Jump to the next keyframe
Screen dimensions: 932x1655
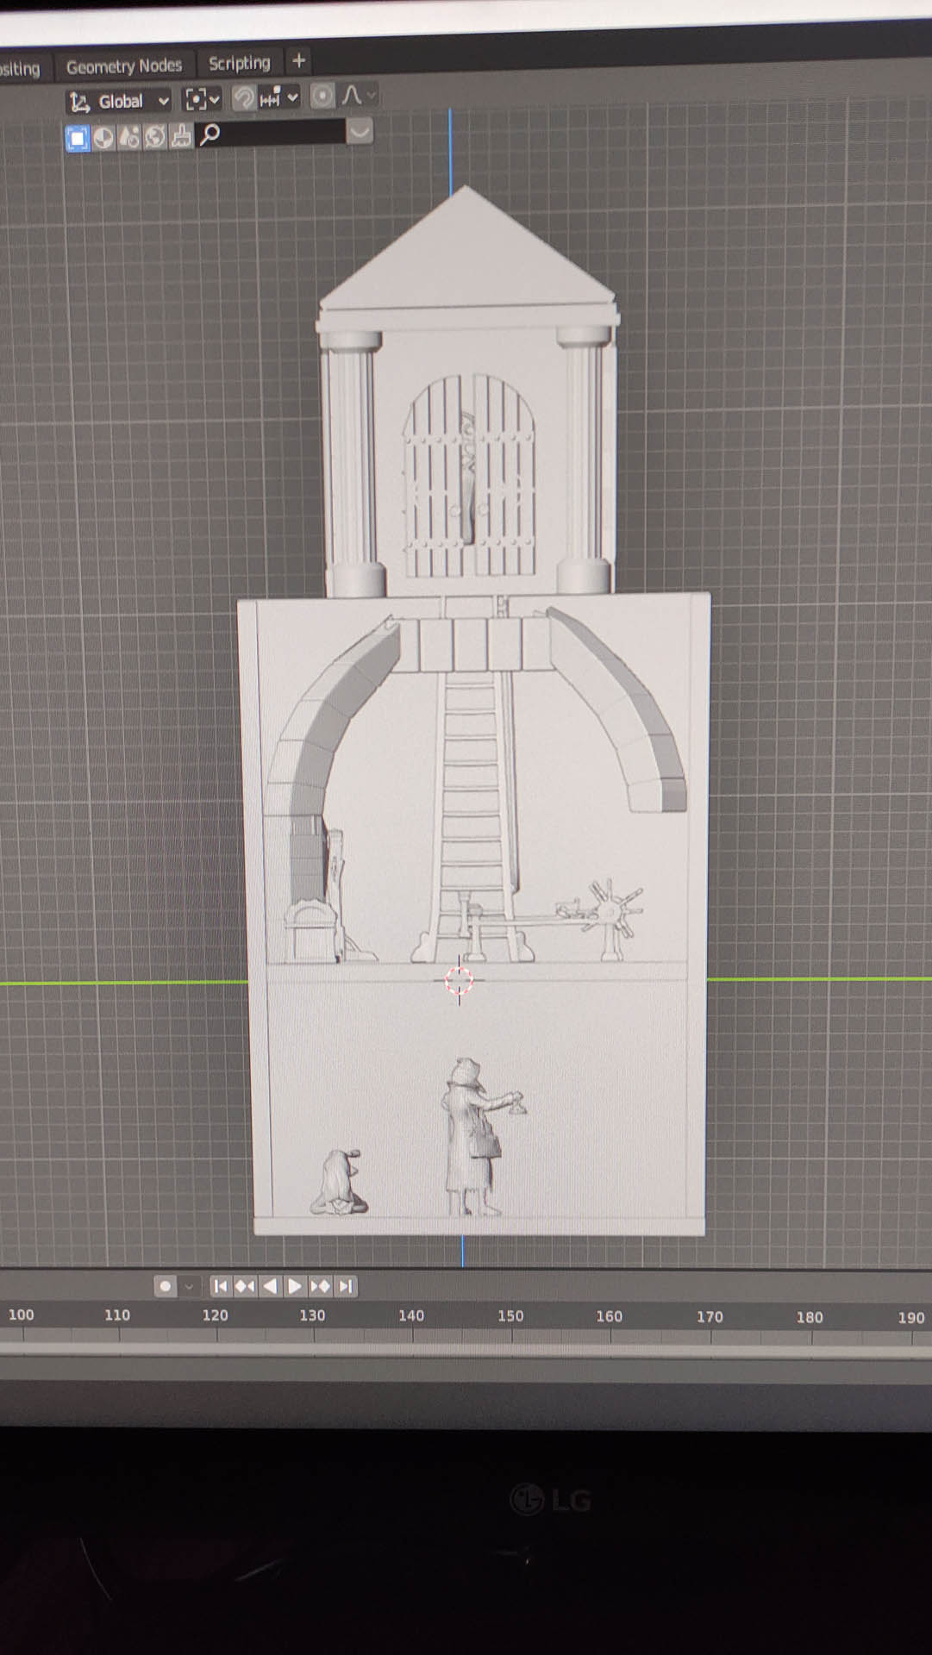320,1286
